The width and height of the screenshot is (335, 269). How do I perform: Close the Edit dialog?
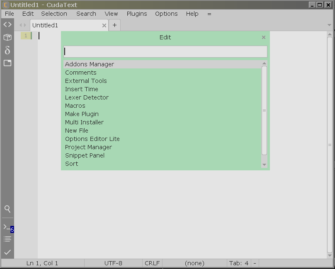[x=264, y=37]
